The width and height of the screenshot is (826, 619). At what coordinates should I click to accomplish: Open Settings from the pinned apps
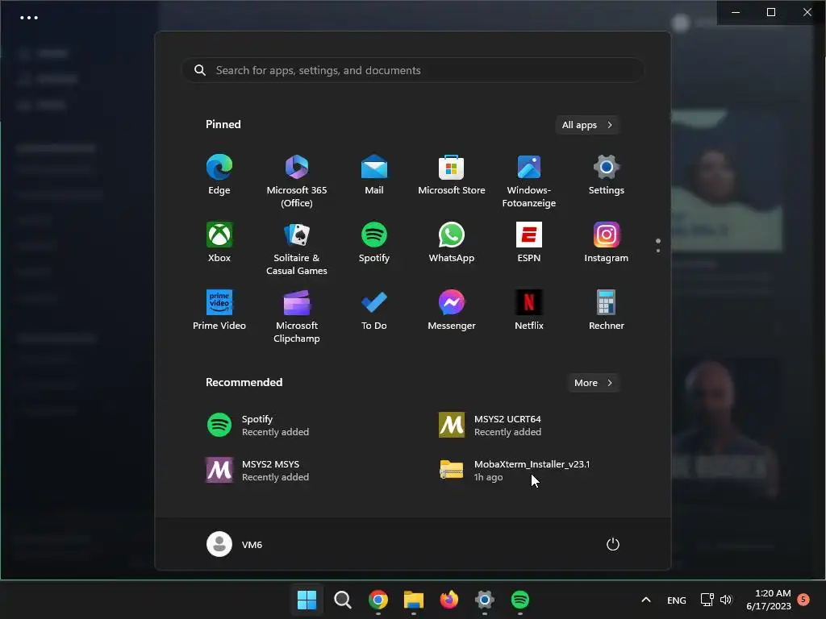tap(607, 175)
